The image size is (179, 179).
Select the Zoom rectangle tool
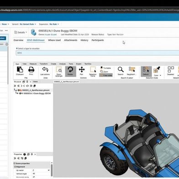(x=59, y=71)
